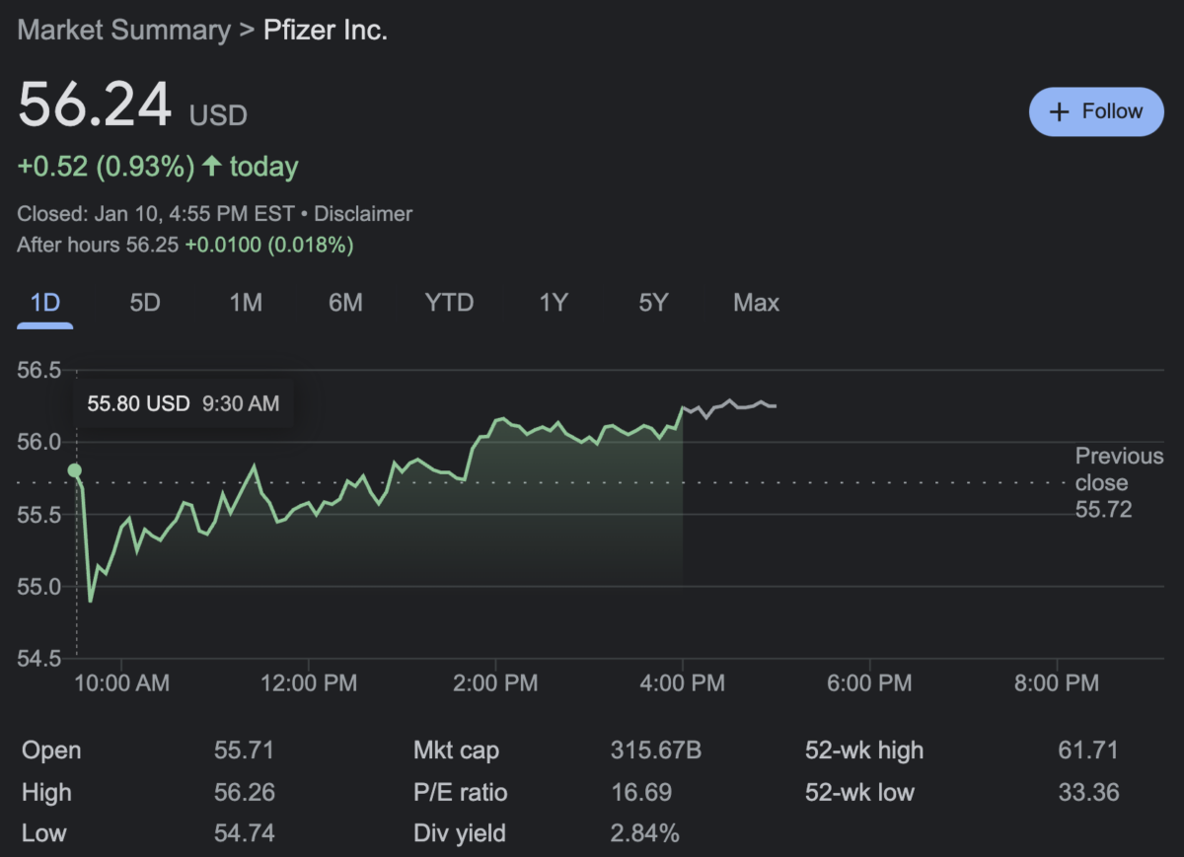
Task: Switch to the 1M time range tab
Action: (x=246, y=303)
